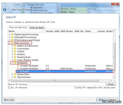Go back using the wizard back arrow

pos(5,10)
